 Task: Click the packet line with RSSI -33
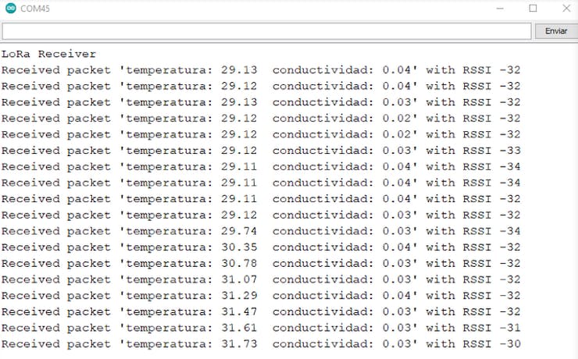pos(260,151)
